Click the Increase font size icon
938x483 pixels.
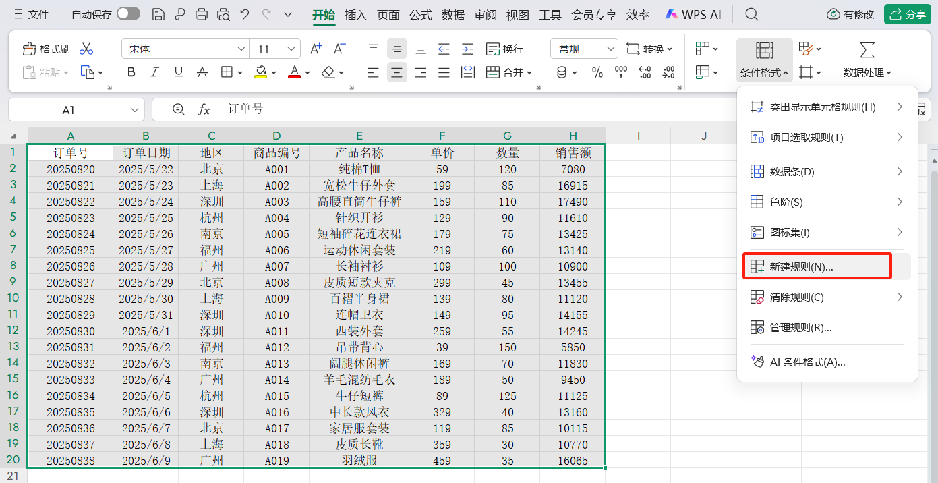coord(316,49)
